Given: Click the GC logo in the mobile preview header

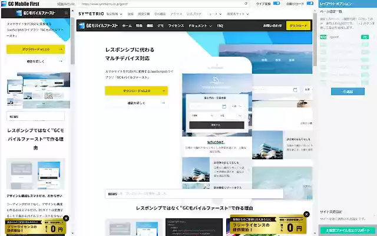Looking at the screenshot, I should 35,13.
